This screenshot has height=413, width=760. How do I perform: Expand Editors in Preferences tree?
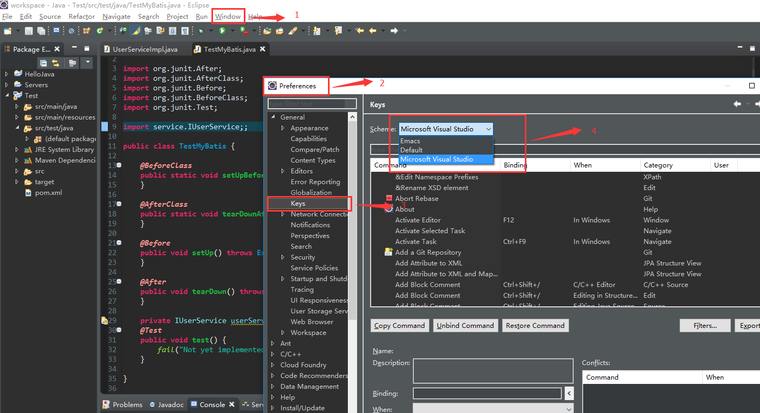coord(283,171)
